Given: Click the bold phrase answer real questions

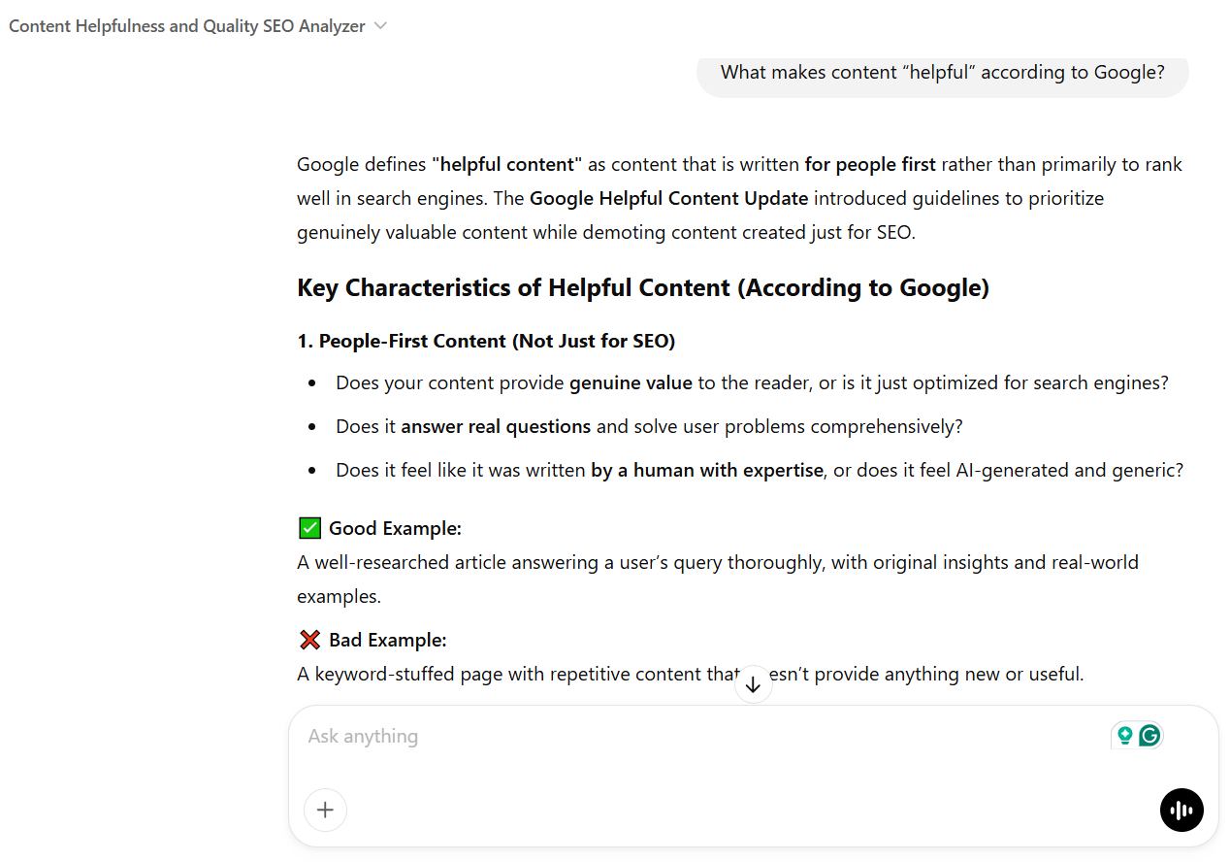Looking at the screenshot, I should (x=496, y=426).
